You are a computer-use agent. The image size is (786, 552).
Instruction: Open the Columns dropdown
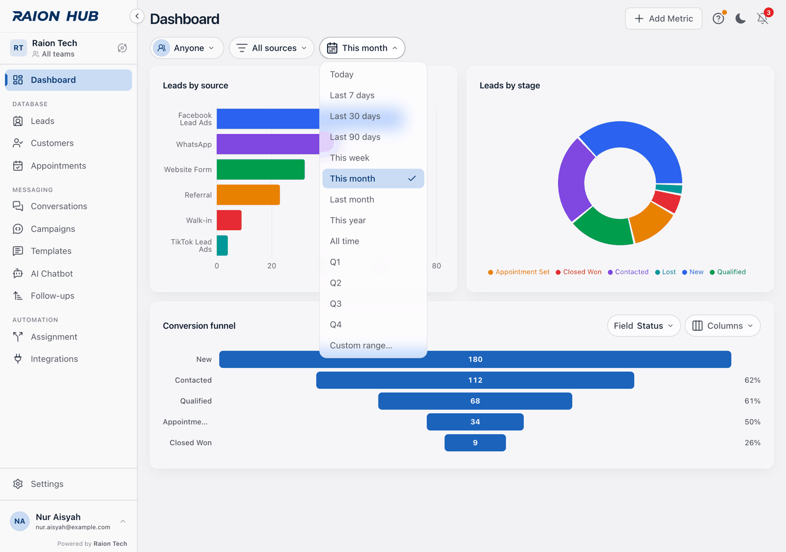[723, 326]
